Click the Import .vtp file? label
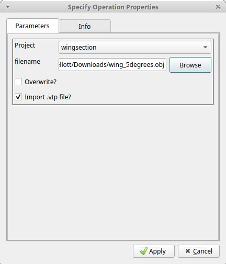The height and width of the screenshot is (264, 226). [x=48, y=97]
